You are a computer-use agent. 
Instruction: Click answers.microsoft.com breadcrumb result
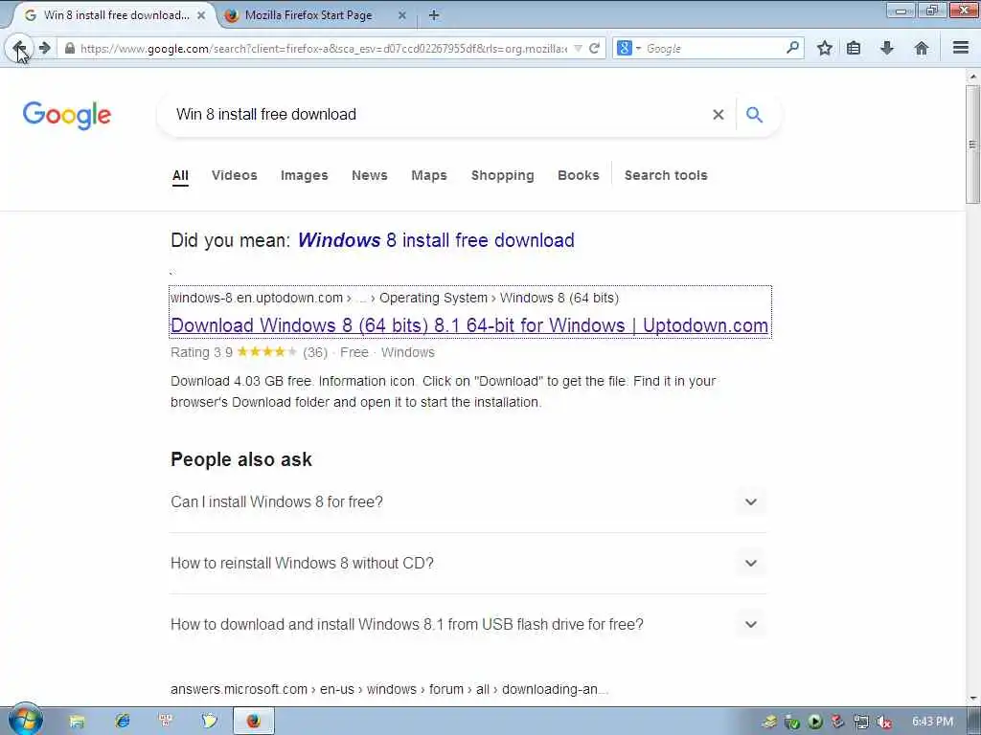coord(389,689)
